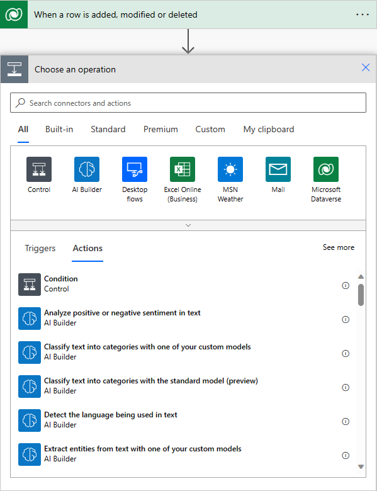The height and width of the screenshot is (491, 377).
Task: Expand the connectors list with chevron
Action: click(188, 225)
